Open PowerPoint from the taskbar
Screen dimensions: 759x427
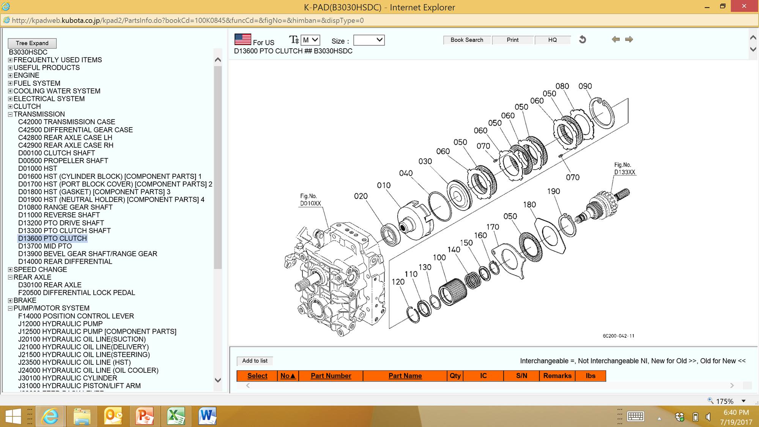coord(145,416)
